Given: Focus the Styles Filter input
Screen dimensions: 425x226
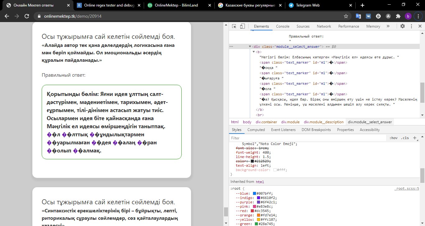Looking at the screenshot, I should pyautogui.click(x=308, y=138).
